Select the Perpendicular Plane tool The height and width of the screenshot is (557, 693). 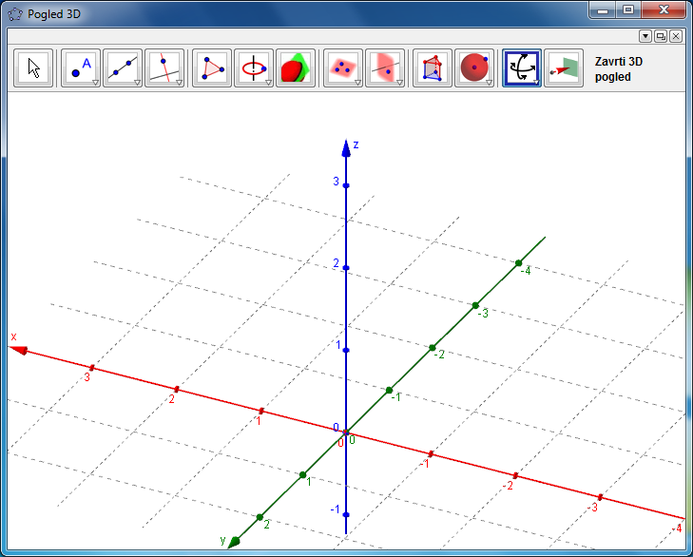385,68
